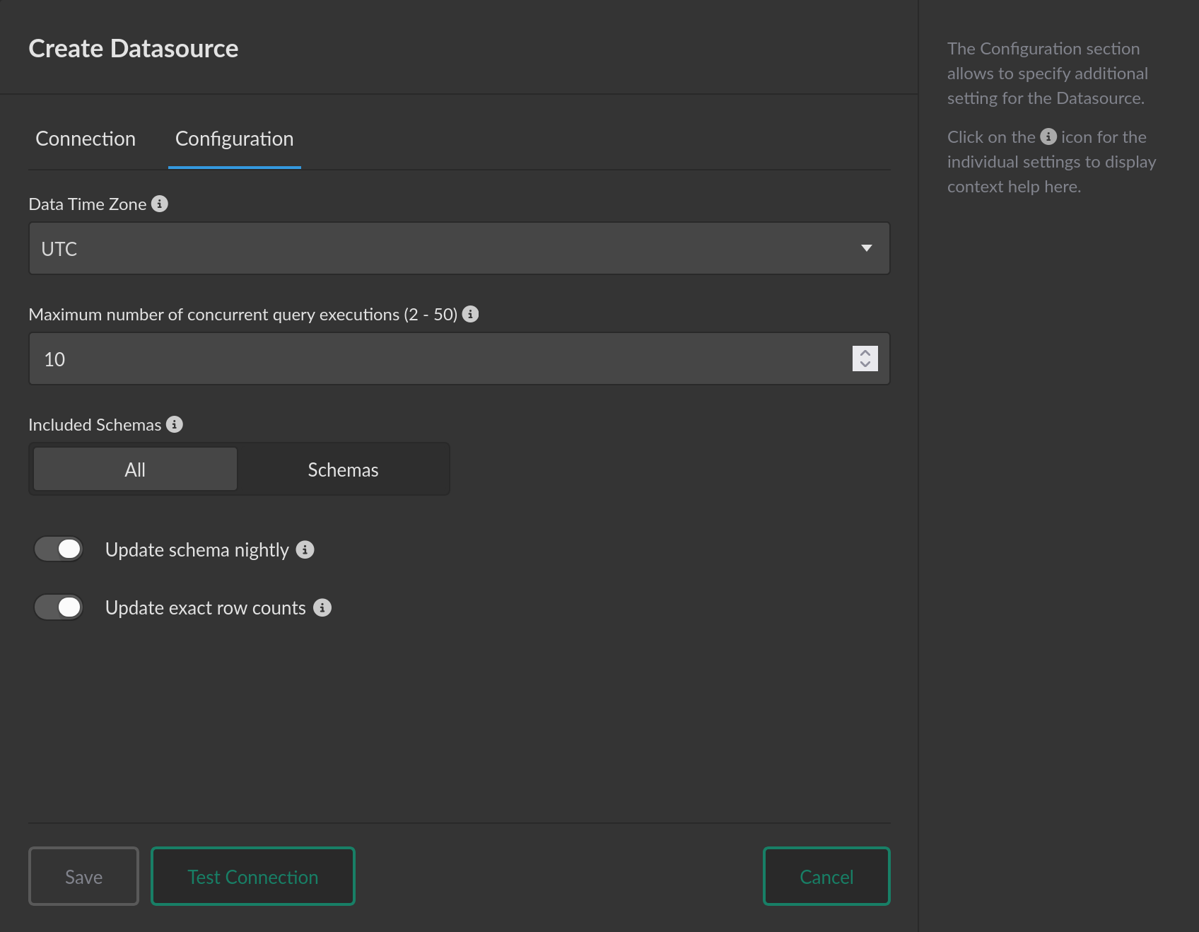
Task: Click the help text 'individual settings to display'
Action: tap(1051, 162)
